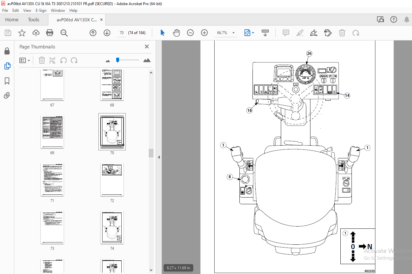Select page 72 thumbnail

(112, 180)
